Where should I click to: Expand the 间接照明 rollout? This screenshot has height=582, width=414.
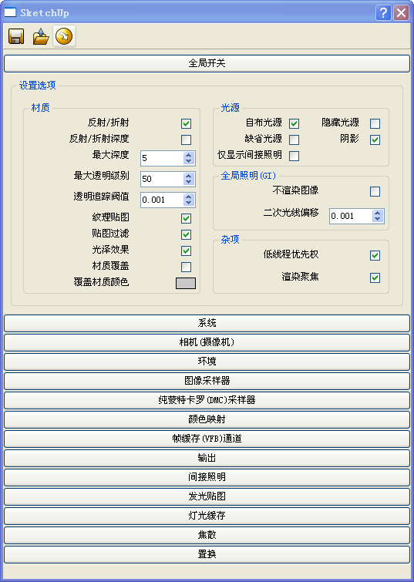click(x=207, y=478)
